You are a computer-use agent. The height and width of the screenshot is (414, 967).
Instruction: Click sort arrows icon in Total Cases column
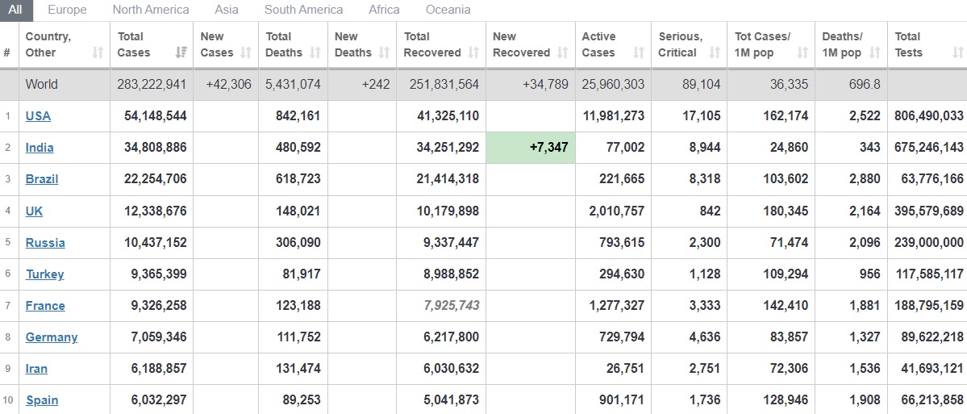point(181,53)
